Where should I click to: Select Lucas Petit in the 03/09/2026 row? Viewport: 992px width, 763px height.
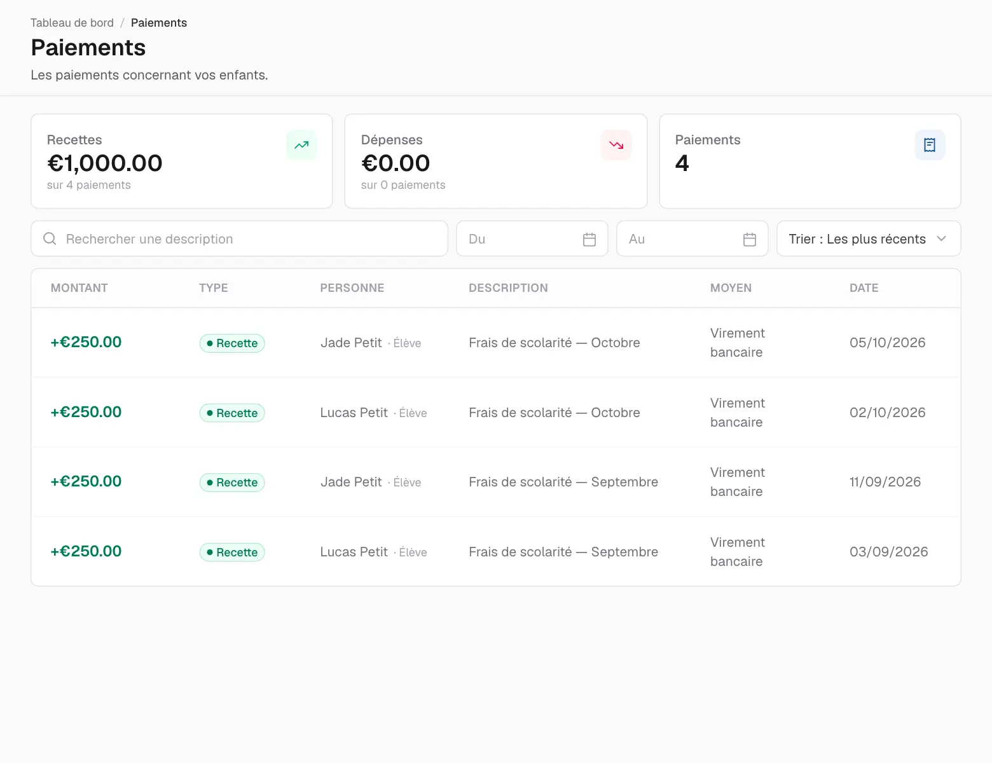[354, 552]
